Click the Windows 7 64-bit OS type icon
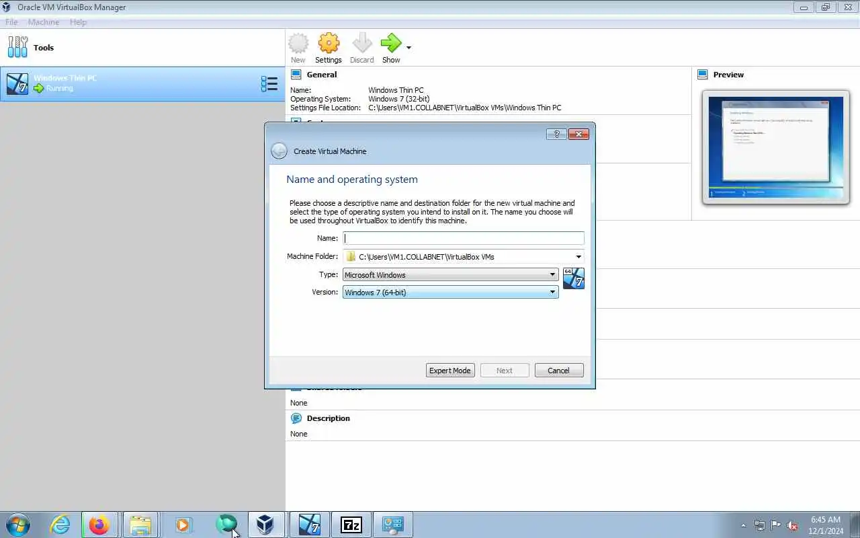This screenshot has width=860, height=538. click(x=574, y=278)
